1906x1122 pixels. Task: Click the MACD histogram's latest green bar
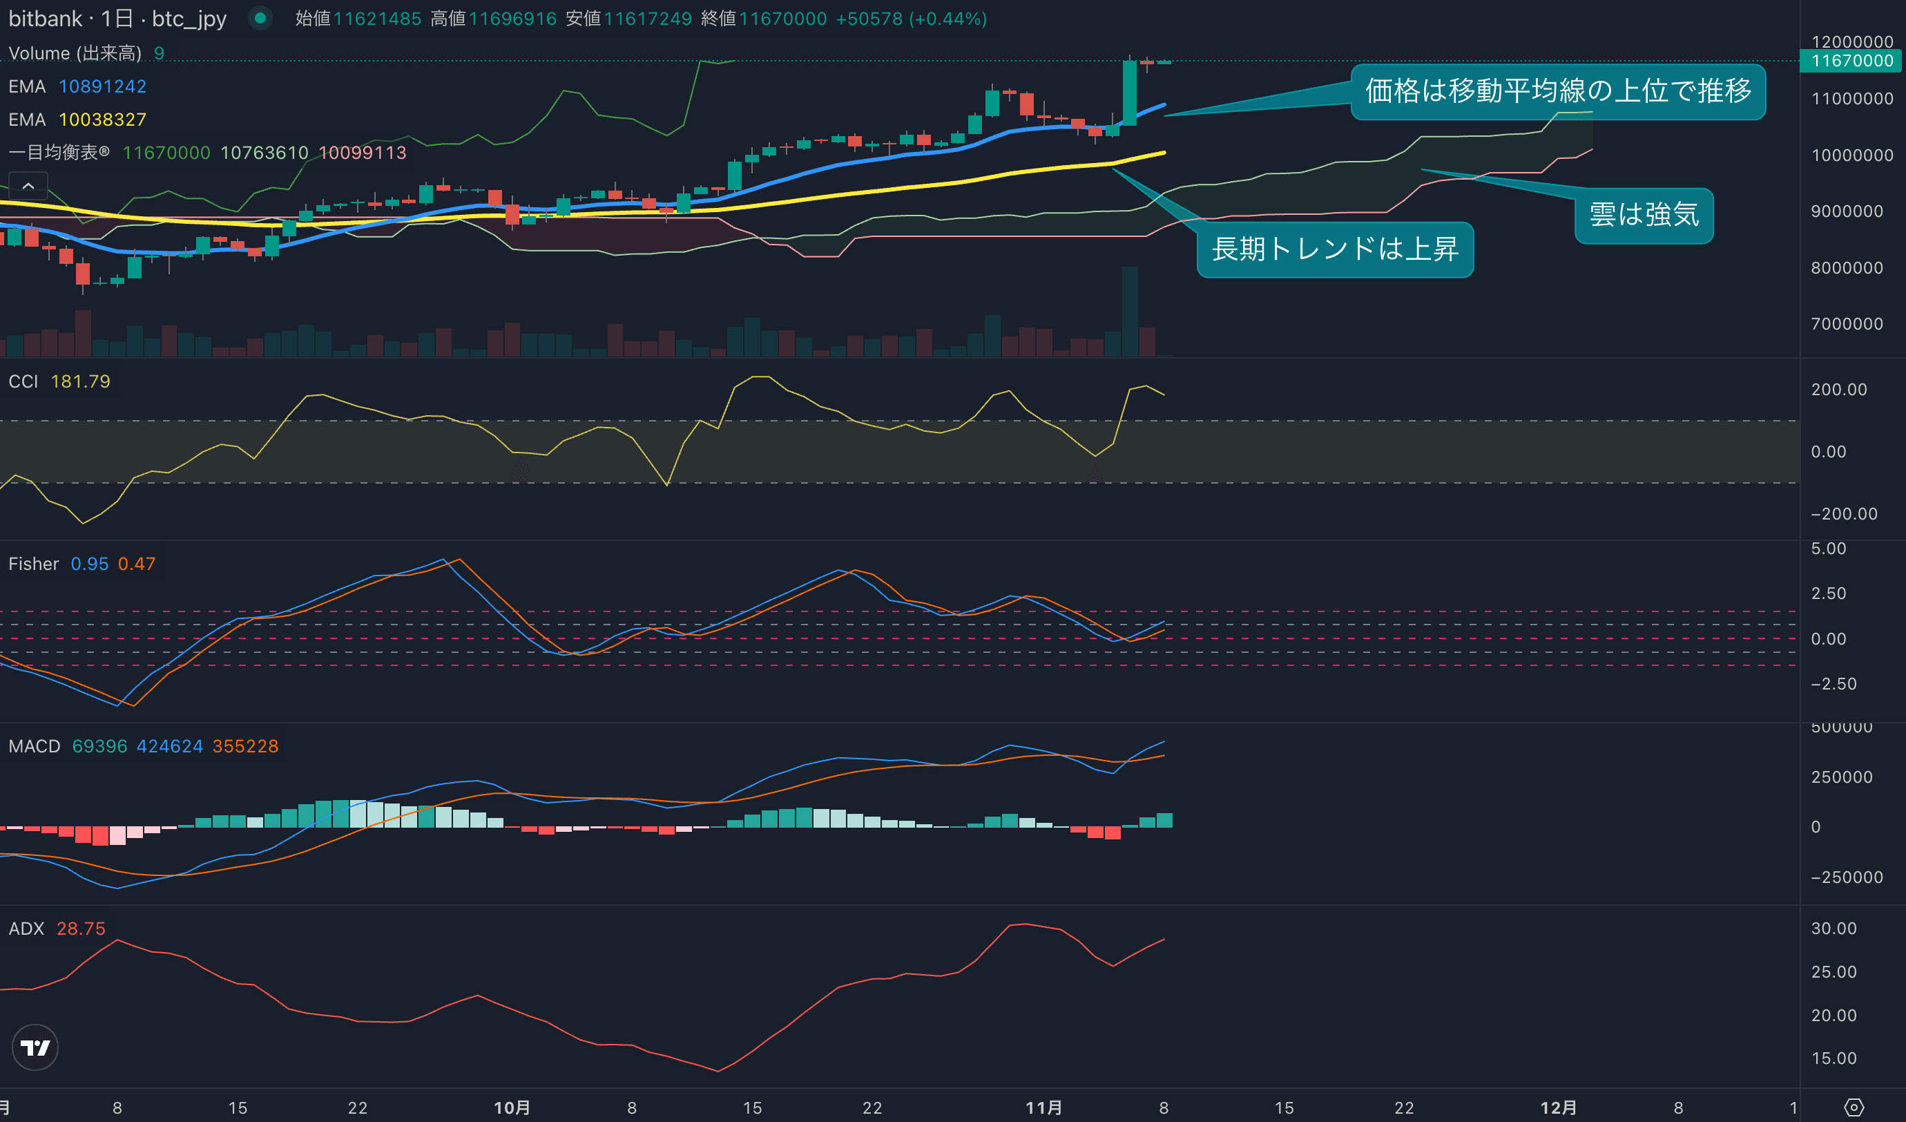[1165, 820]
